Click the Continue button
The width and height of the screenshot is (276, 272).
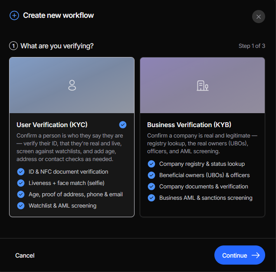[x=240, y=255]
